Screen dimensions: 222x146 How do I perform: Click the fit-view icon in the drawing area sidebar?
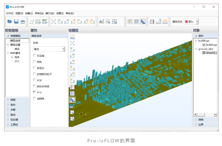[72, 43]
